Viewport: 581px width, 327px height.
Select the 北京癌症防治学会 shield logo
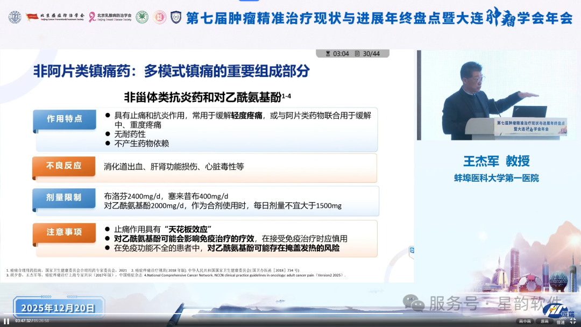pyautogui.click(x=14, y=16)
